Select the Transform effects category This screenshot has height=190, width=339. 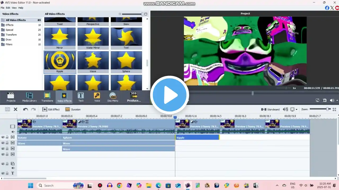click(21, 35)
